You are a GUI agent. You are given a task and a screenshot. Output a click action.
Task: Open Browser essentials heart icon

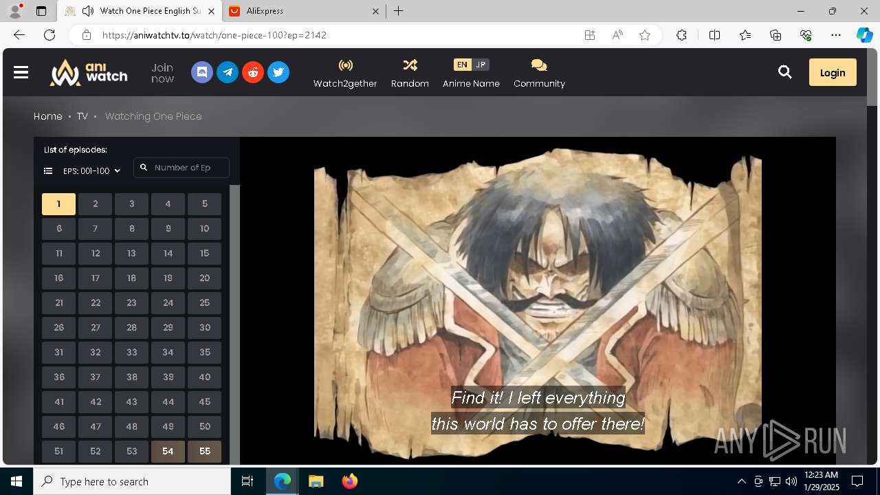[x=806, y=35]
